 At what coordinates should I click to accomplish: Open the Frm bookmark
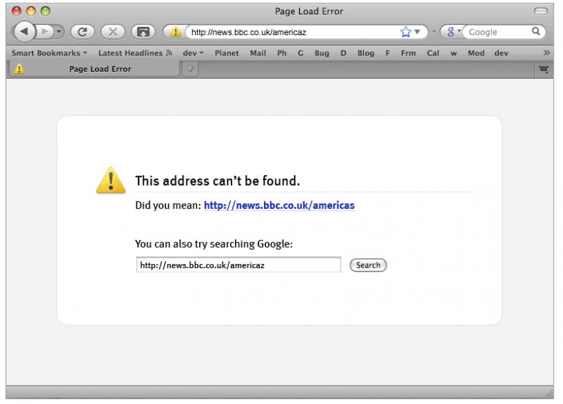[408, 53]
